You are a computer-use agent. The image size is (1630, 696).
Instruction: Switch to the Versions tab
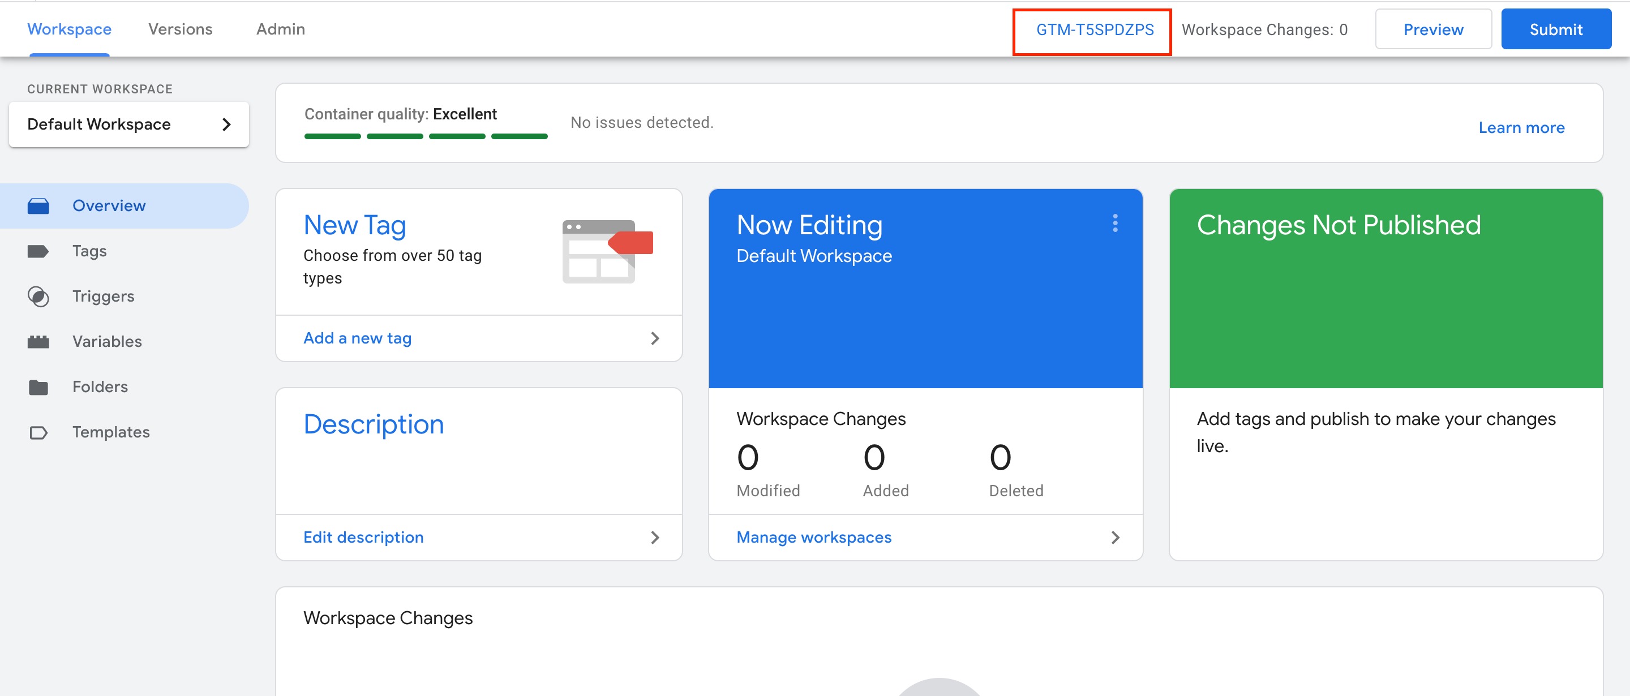pyautogui.click(x=181, y=29)
